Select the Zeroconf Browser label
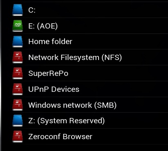The image size is (168, 151). point(60,137)
